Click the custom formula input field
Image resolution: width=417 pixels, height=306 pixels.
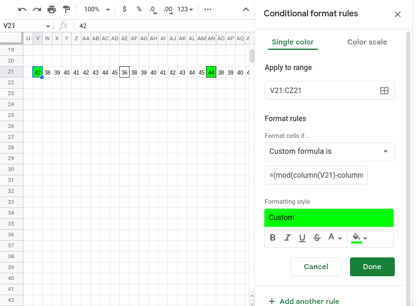(316, 175)
